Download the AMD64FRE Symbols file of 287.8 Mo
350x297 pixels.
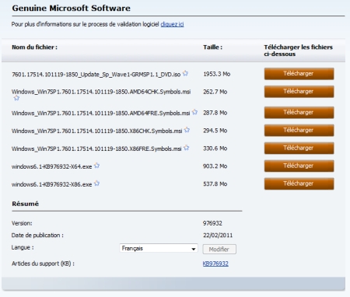(299, 113)
